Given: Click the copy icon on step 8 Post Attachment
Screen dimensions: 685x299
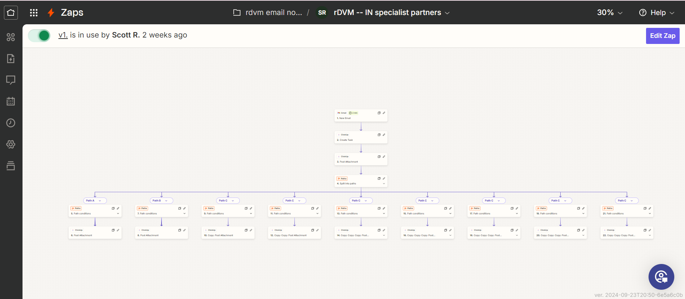Looking at the screenshot, I should click(180, 230).
